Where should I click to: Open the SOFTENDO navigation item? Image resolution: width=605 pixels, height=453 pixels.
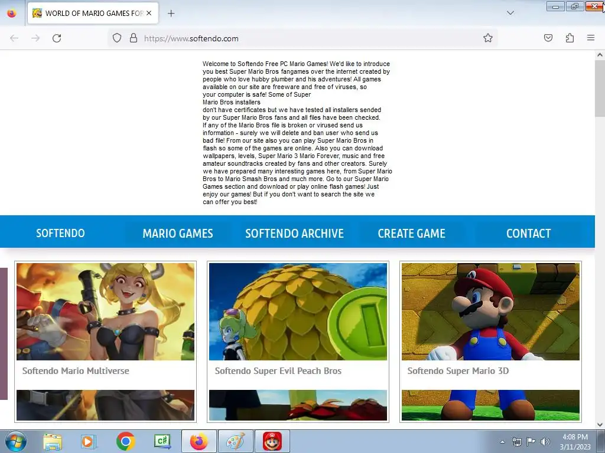[60, 233]
